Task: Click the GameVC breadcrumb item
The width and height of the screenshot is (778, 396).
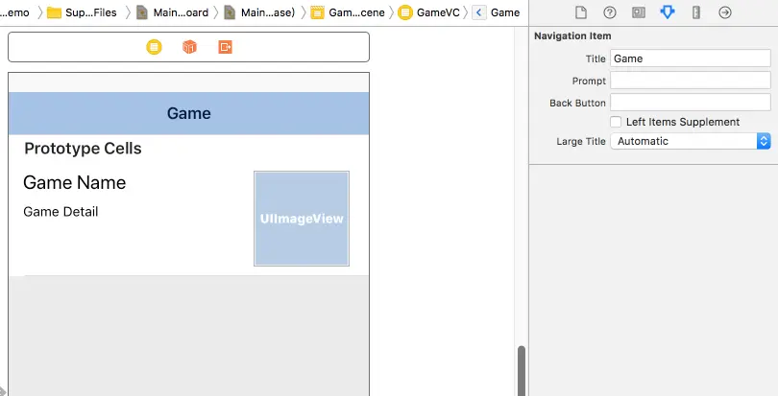Action: [x=429, y=12]
